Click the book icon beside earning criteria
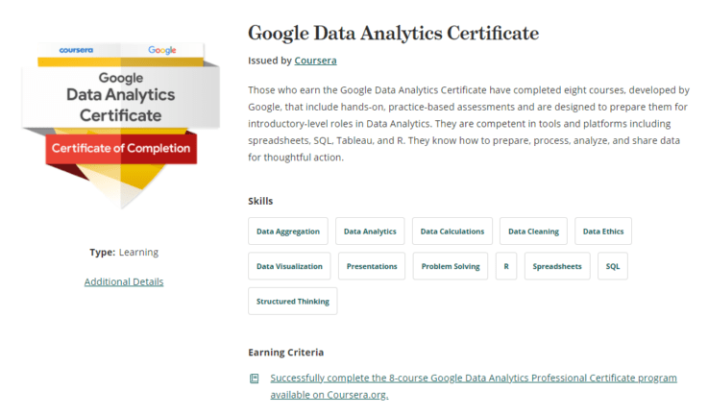Image resolution: width=708 pixels, height=415 pixels. tap(255, 378)
